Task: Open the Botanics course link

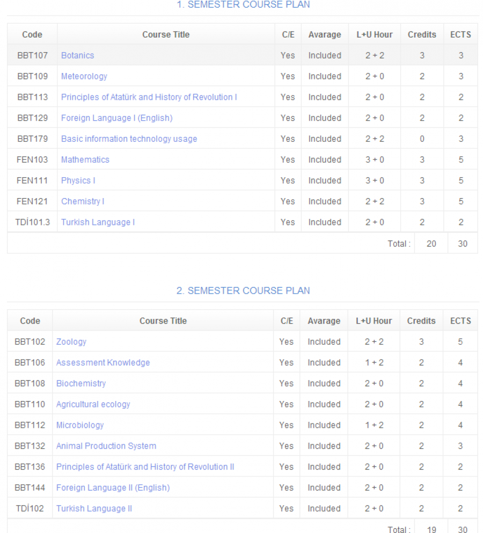Action: tap(77, 55)
